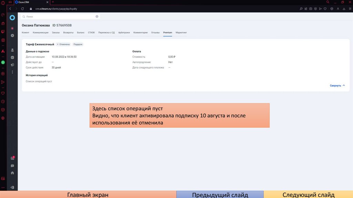Click the browser address bar URL
353x198 pixels.
click(x=56, y=9)
